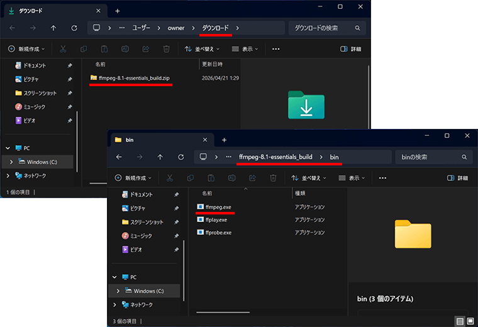
Task: Click owner breadcrumb in Downloads window
Action: (x=176, y=28)
